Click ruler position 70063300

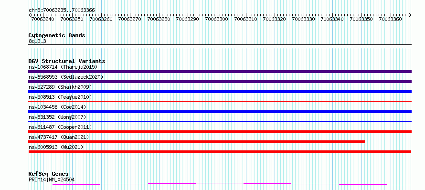click(217, 19)
